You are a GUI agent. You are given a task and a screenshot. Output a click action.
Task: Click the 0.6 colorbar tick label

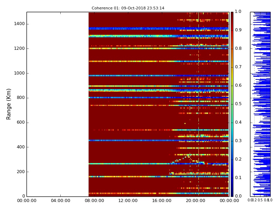[x=238, y=85]
